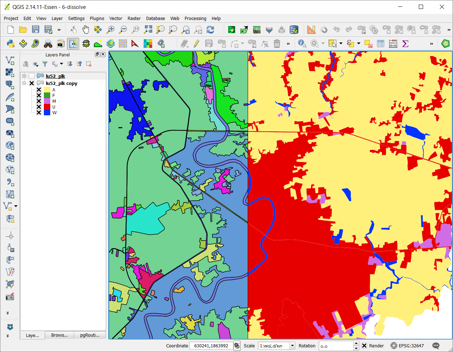Enable visibility of the lu52_plk layer
The image size is (453, 352).
(31, 76)
